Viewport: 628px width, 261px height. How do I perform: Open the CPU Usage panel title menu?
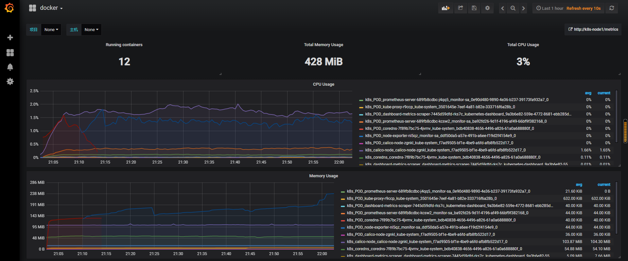(x=323, y=84)
